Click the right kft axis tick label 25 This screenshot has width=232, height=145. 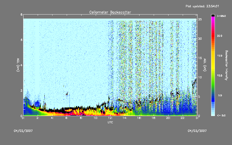point(200,19)
